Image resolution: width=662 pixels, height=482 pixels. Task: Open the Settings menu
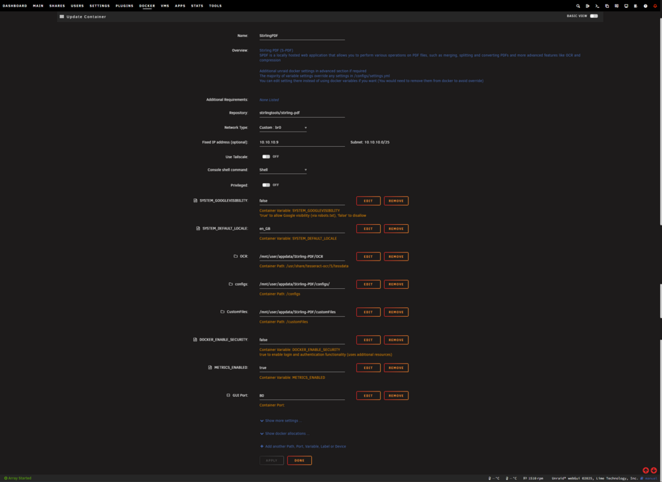click(x=100, y=6)
